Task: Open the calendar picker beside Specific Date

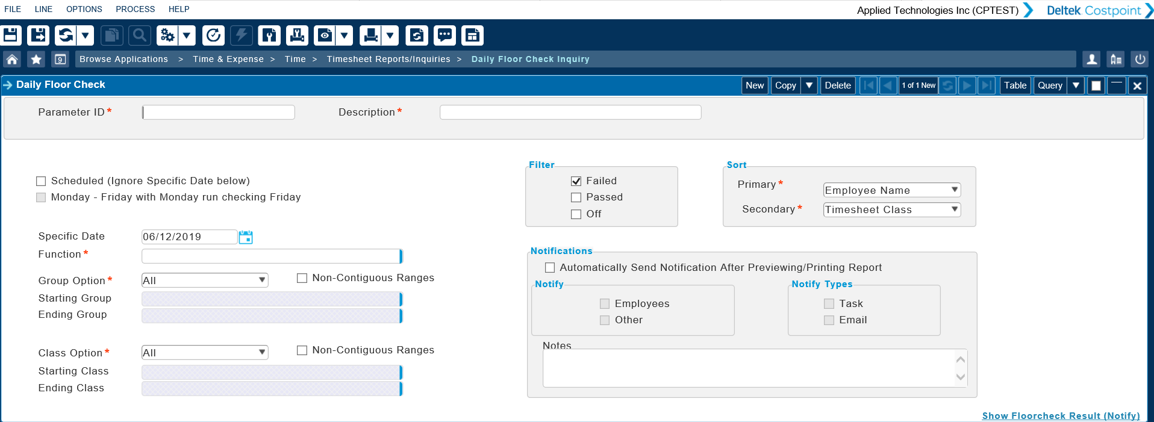Action: [246, 237]
